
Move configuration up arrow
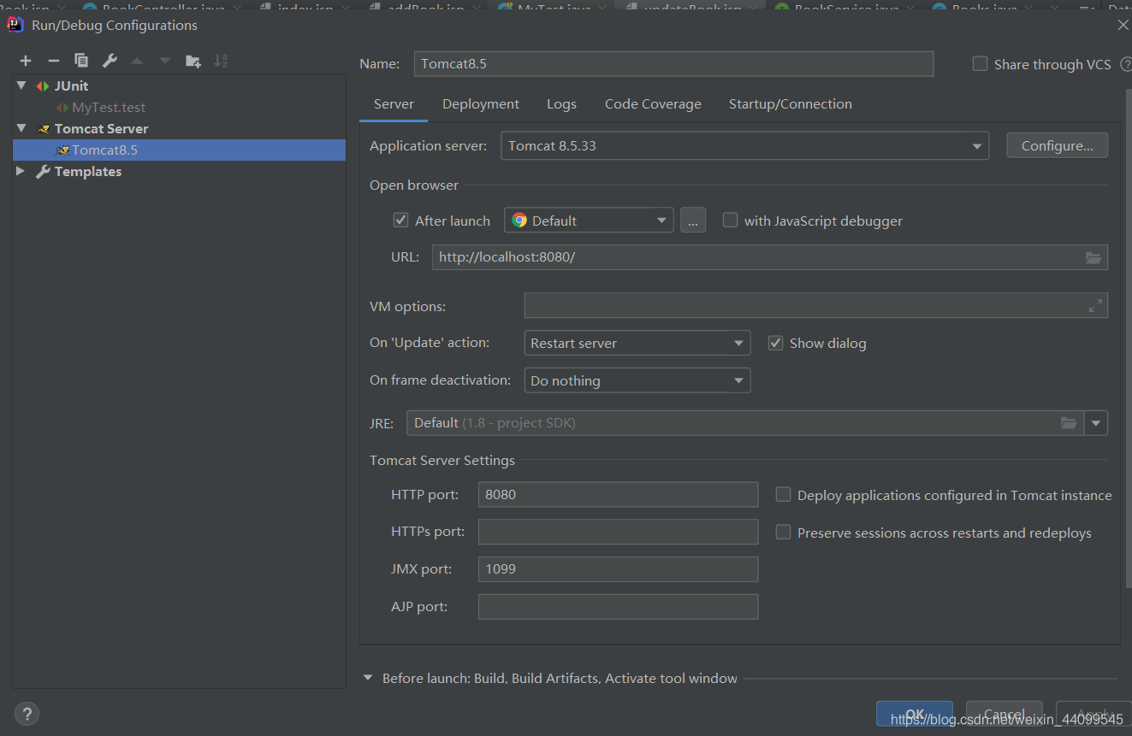click(x=137, y=61)
